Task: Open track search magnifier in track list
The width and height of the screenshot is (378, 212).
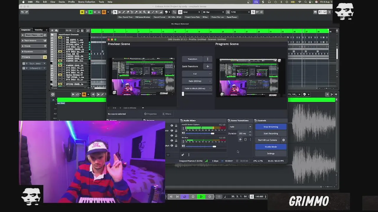Action: coord(88,30)
